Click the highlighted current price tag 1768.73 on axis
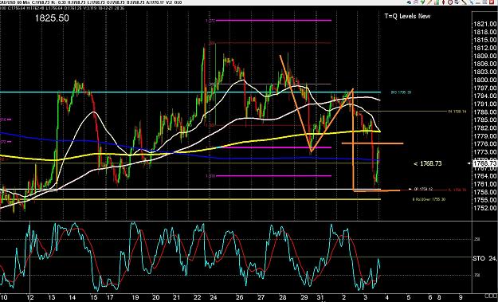This screenshot has width=498, height=302. click(x=485, y=163)
